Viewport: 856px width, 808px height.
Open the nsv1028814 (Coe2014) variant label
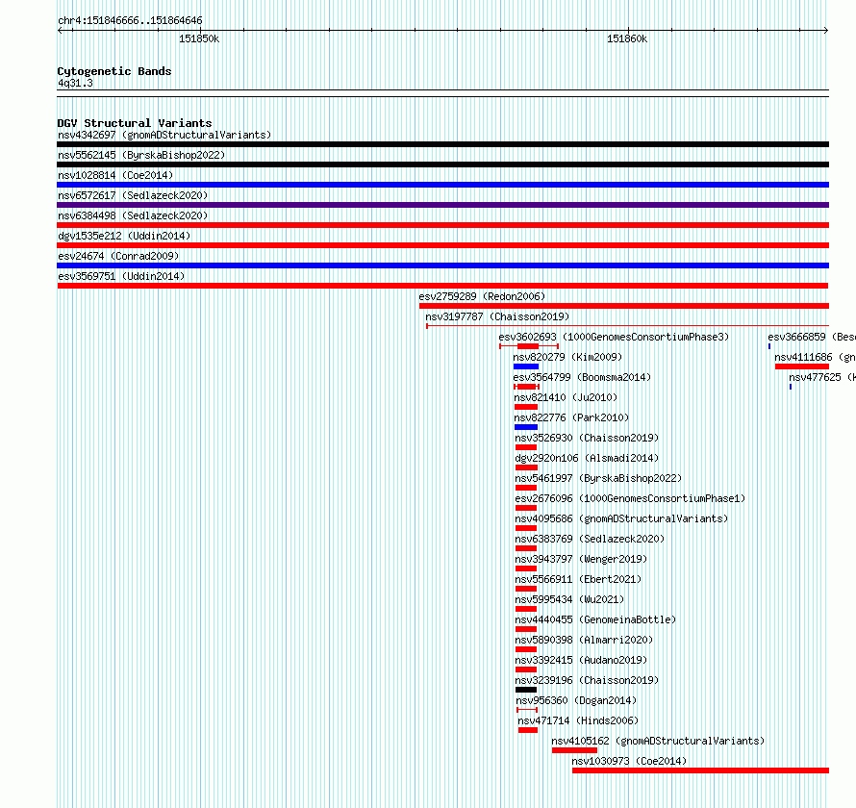click(x=115, y=175)
